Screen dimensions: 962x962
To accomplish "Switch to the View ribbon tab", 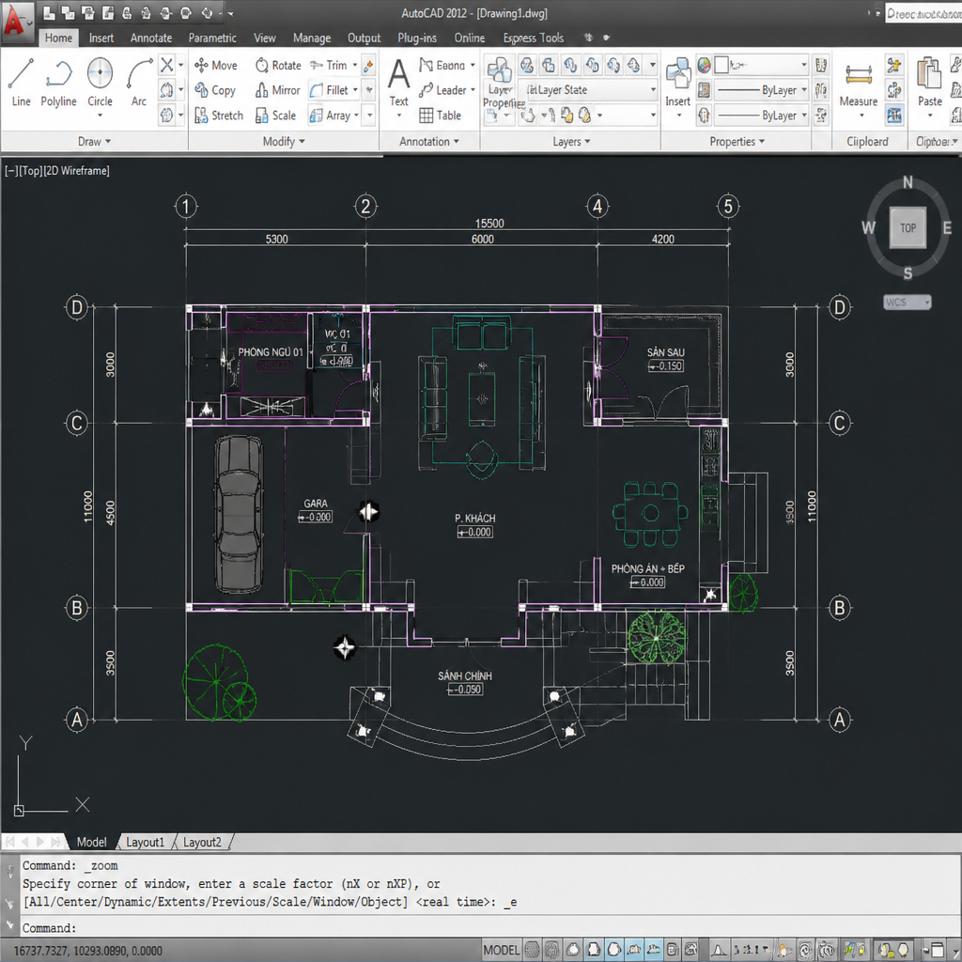I will click(x=264, y=38).
